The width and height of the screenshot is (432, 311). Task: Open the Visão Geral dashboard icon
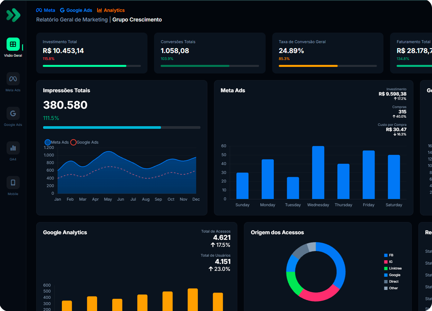13,44
